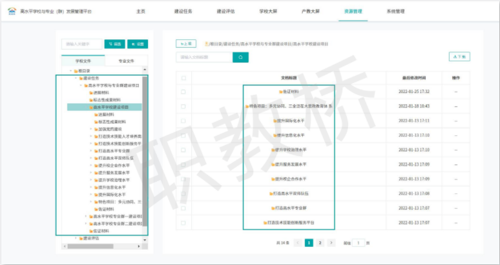The width and height of the screenshot is (500, 265).
Task: Select 提升校企合作水平 text in the tree
Action: click(114, 166)
